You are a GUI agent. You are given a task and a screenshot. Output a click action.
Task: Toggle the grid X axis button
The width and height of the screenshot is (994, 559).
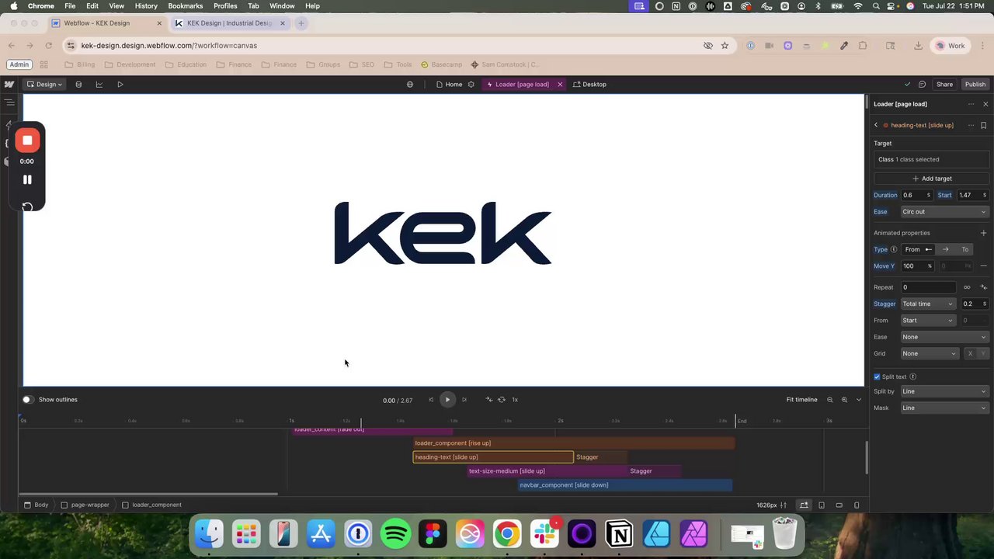pyautogui.click(x=969, y=353)
